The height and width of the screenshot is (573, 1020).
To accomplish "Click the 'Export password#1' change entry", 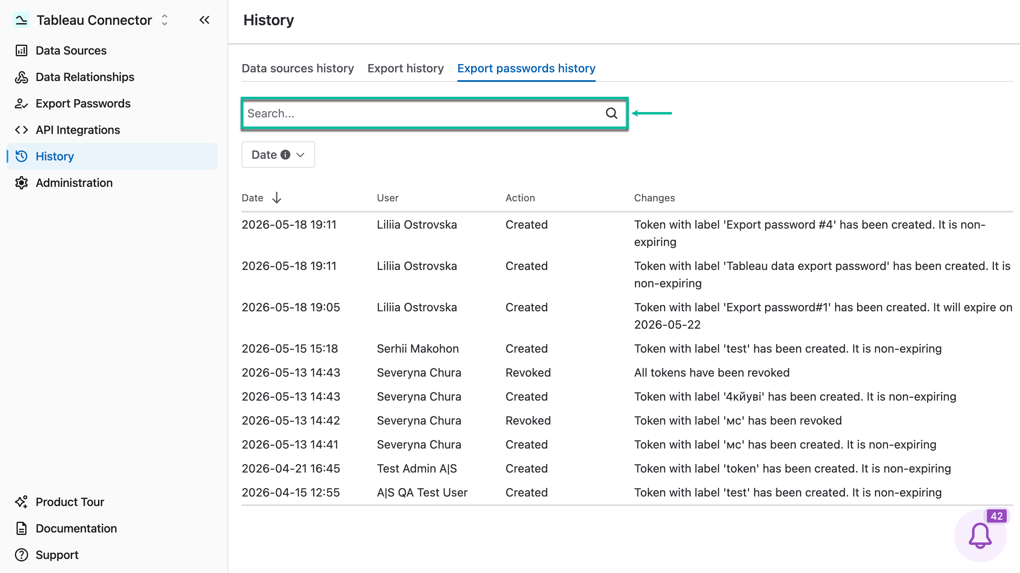I will point(823,316).
